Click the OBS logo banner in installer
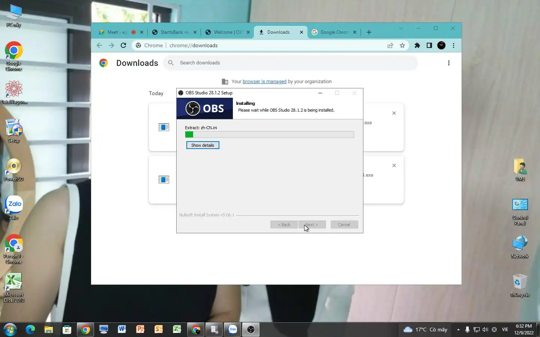The width and height of the screenshot is (540, 337). pos(205,109)
